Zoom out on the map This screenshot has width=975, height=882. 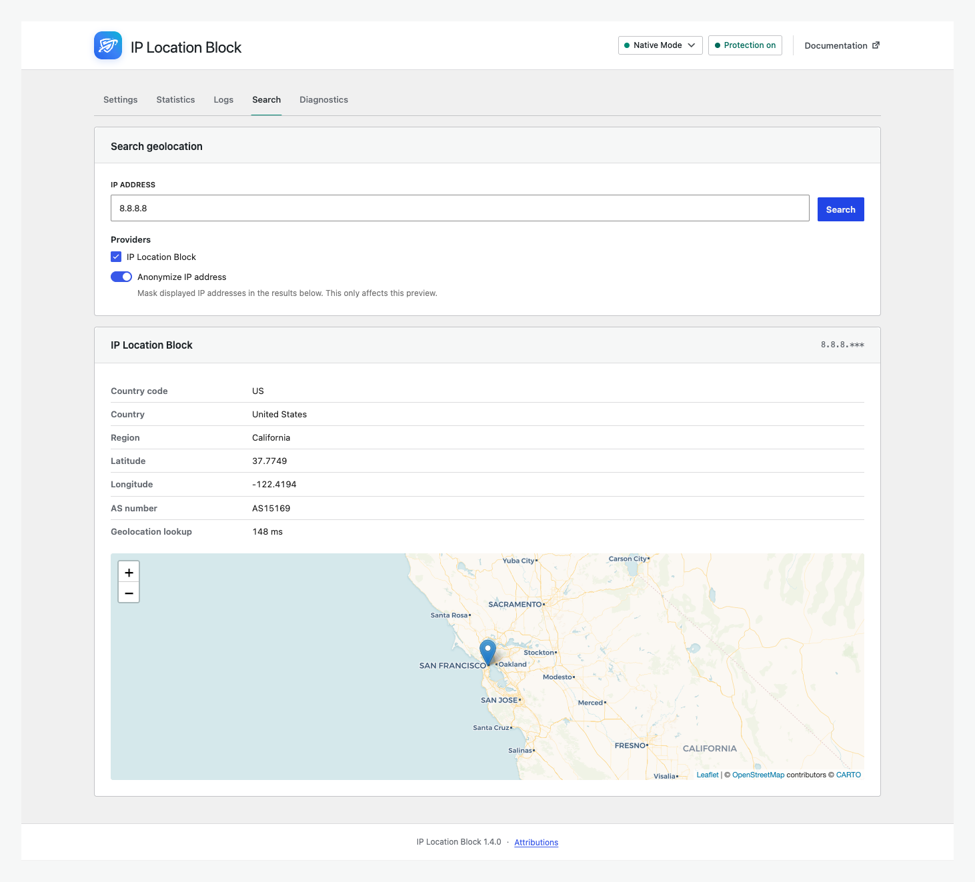tap(129, 593)
